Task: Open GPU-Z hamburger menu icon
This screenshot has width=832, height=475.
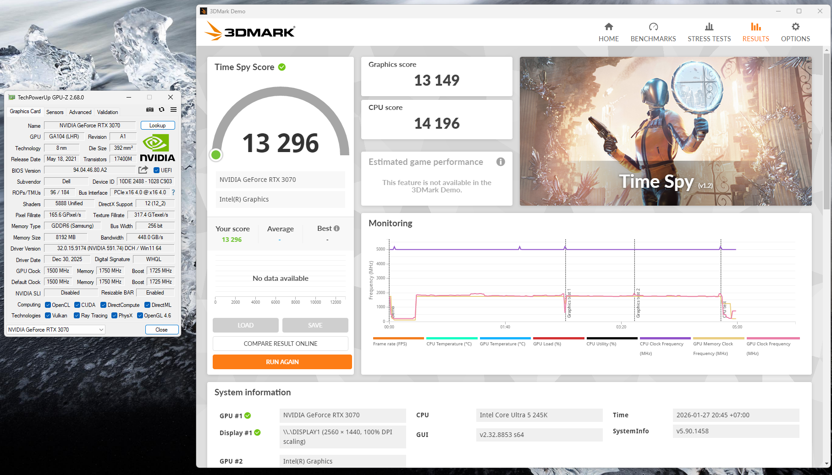Action: (173, 110)
